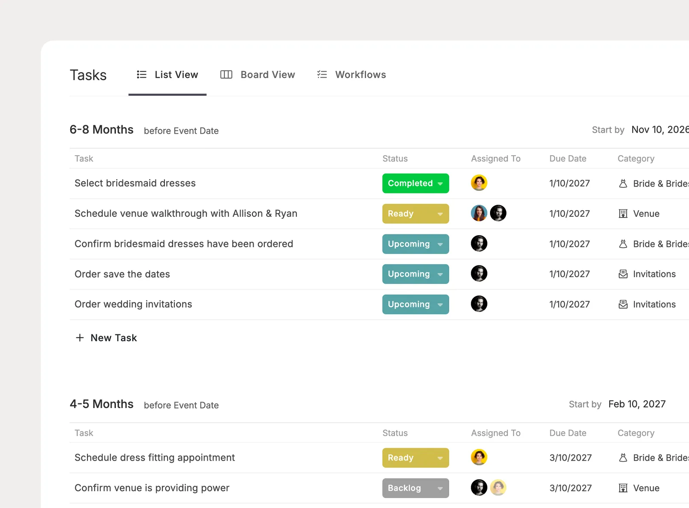The image size is (689, 508).
Task: Click building icon on Confirm venue power row
Action: click(x=623, y=488)
